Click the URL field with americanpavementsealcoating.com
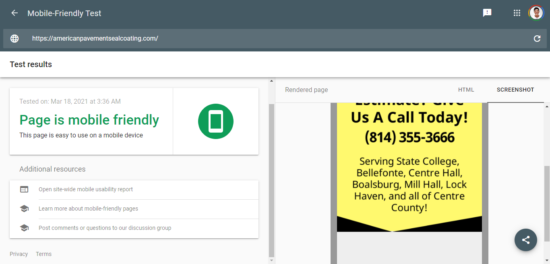The image size is (550, 264). (275, 39)
